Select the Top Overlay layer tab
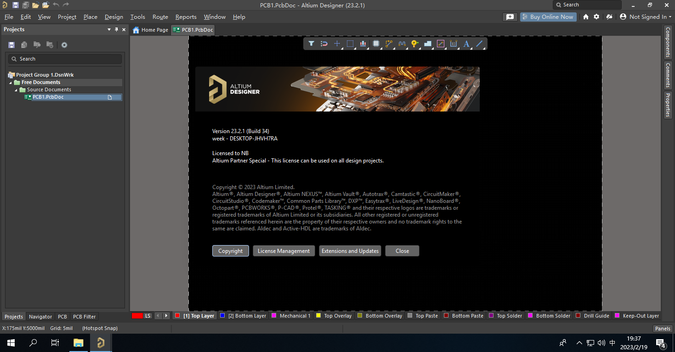Screen dimensions: 675x352 tap(334, 316)
